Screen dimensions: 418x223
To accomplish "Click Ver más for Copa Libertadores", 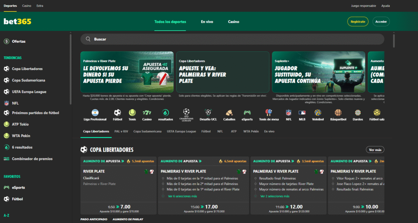I will tap(375, 150).
